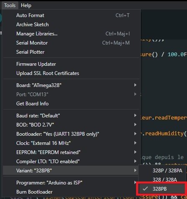187x199 pixels.
Task: Expand the EEPROM retained submenu
Action: click(x=71, y=152)
